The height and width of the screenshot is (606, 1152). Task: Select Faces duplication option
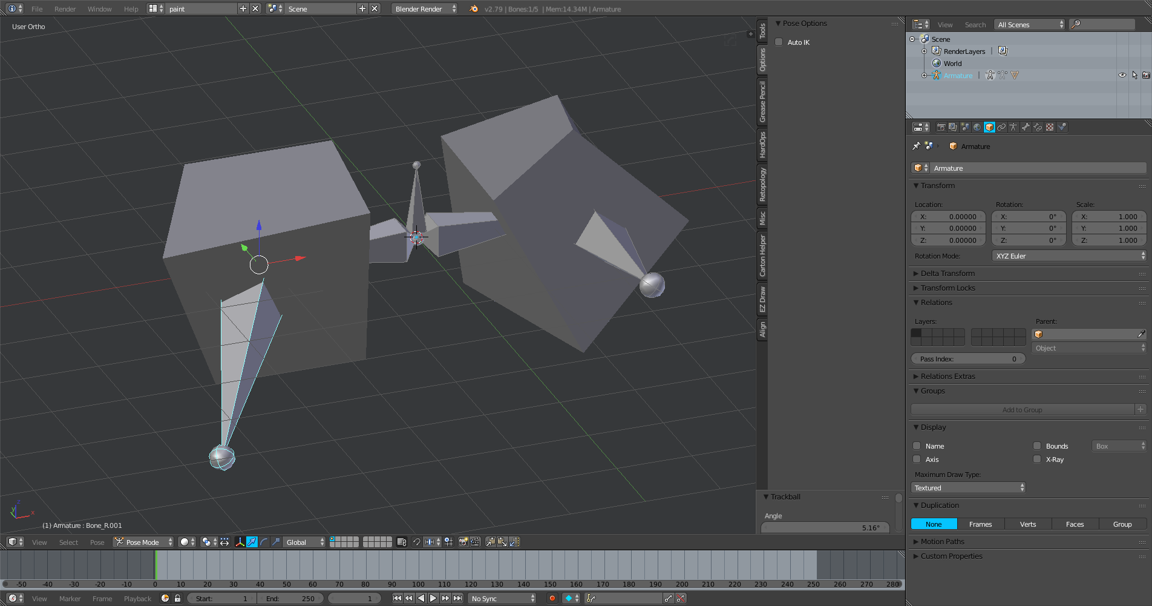(1075, 524)
